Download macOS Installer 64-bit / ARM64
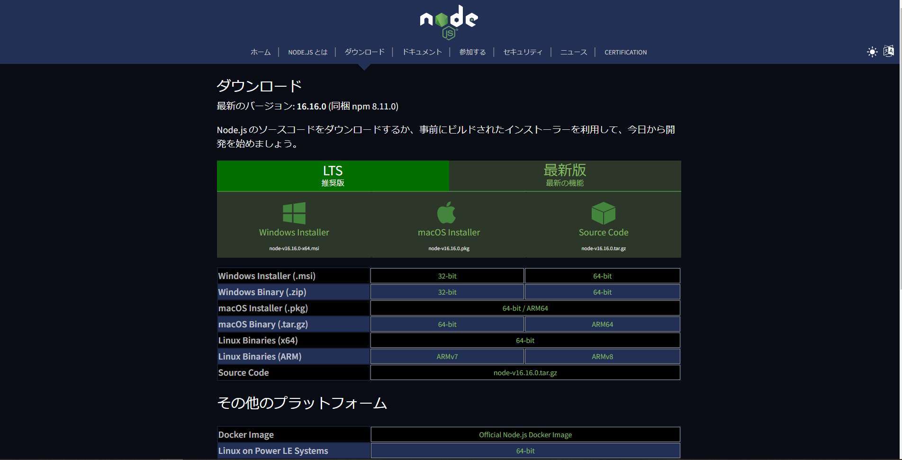Viewport: 902px width, 460px height. pyautogui.click(x=525, y=308)
